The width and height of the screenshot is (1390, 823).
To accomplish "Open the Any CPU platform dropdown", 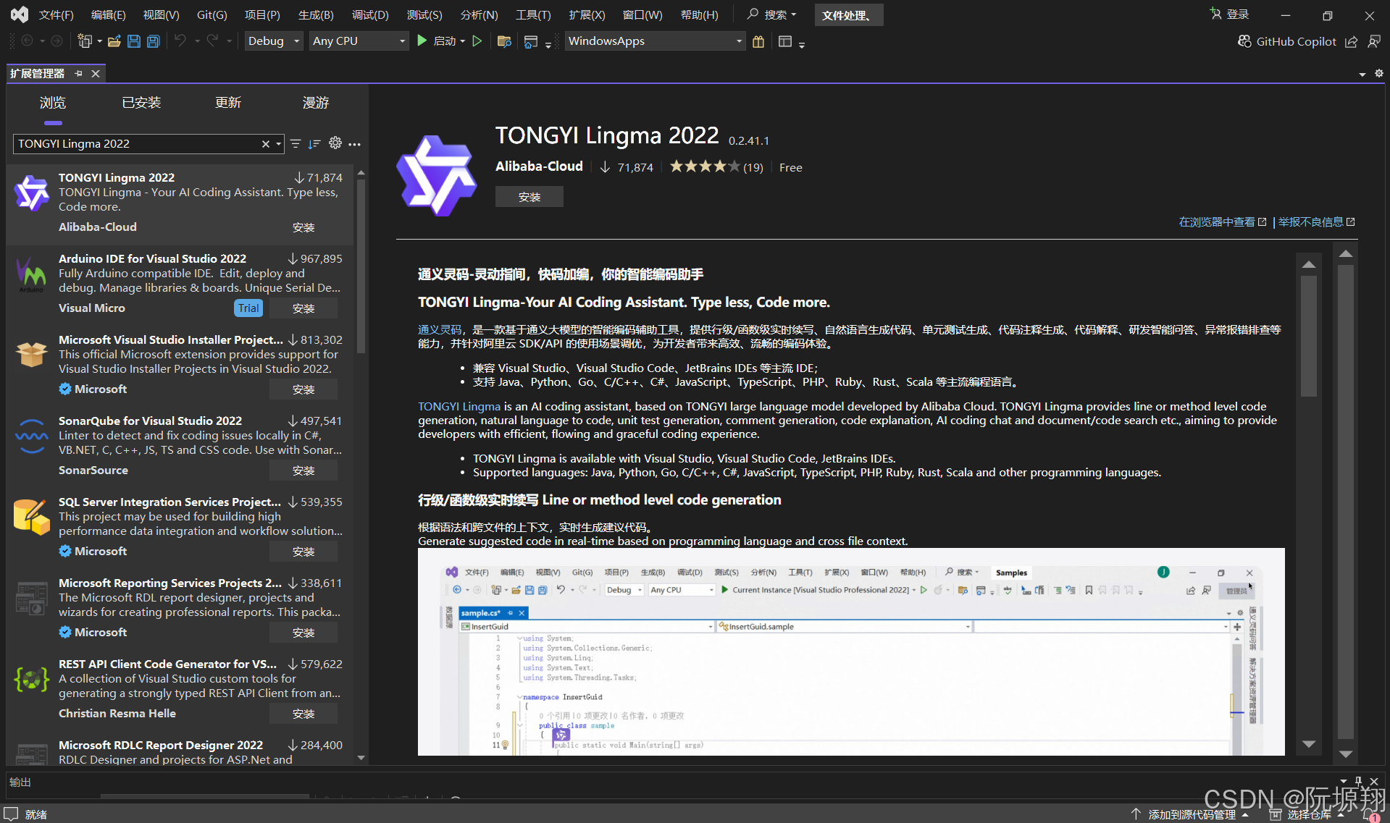I will [x=359, y=41].
